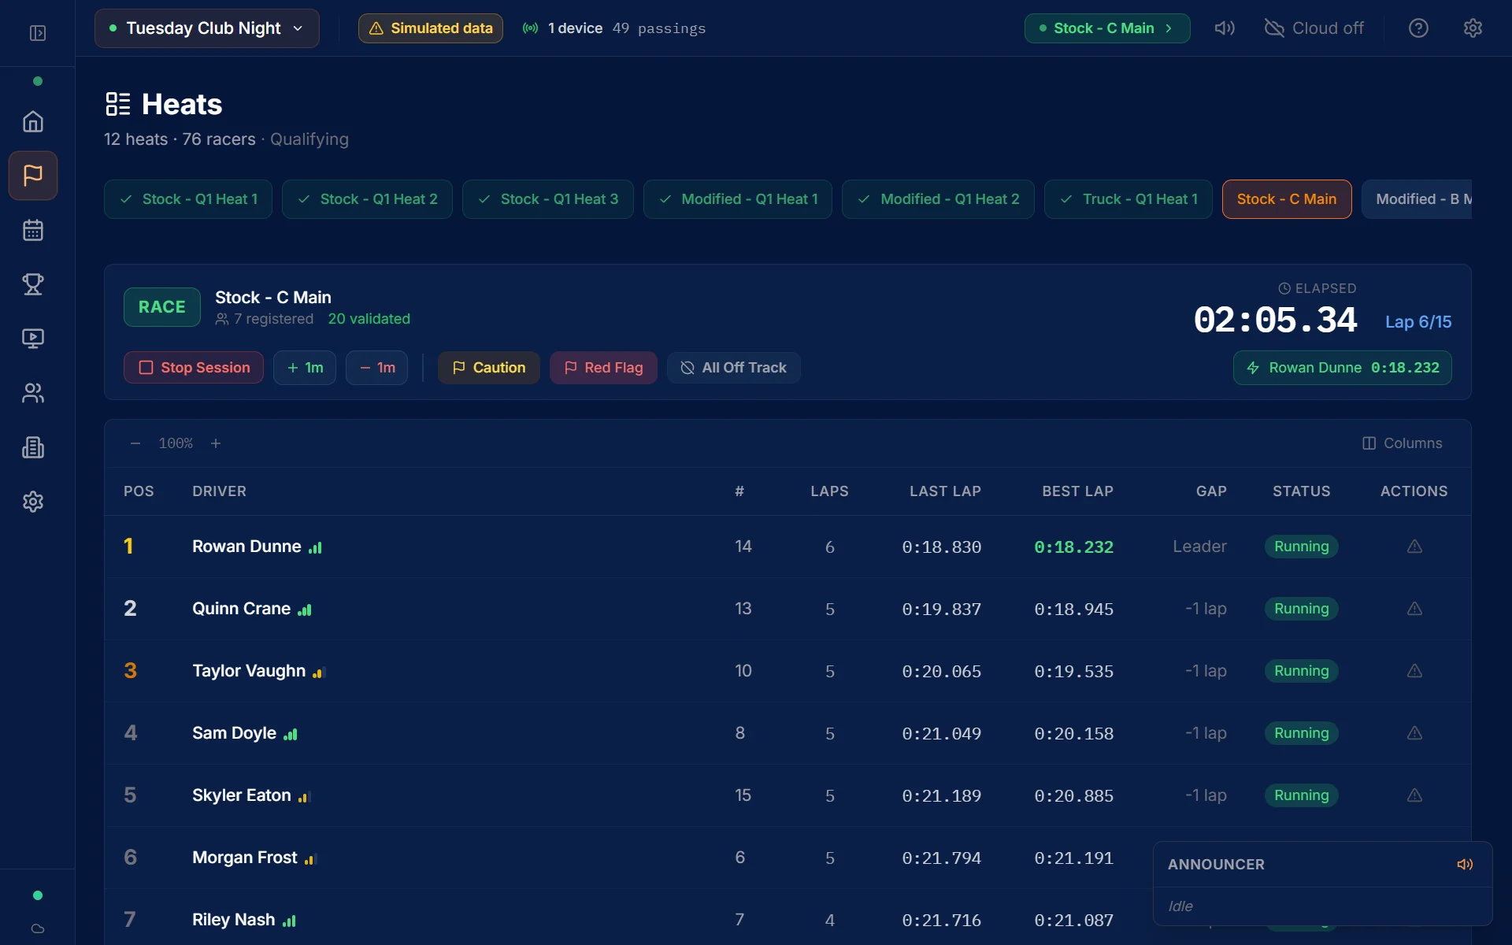Open the reports sidebar icon
Screen dimensions: 1512x945
(x=33, y=447)
